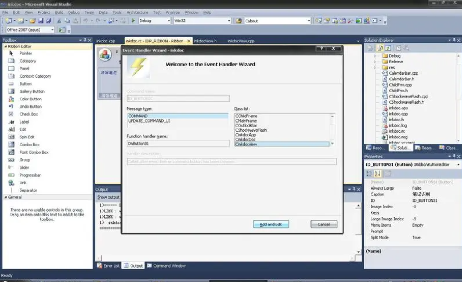The image size is (462, 282).
Task: Open the Architecture menu
Action: click(137, 12)
